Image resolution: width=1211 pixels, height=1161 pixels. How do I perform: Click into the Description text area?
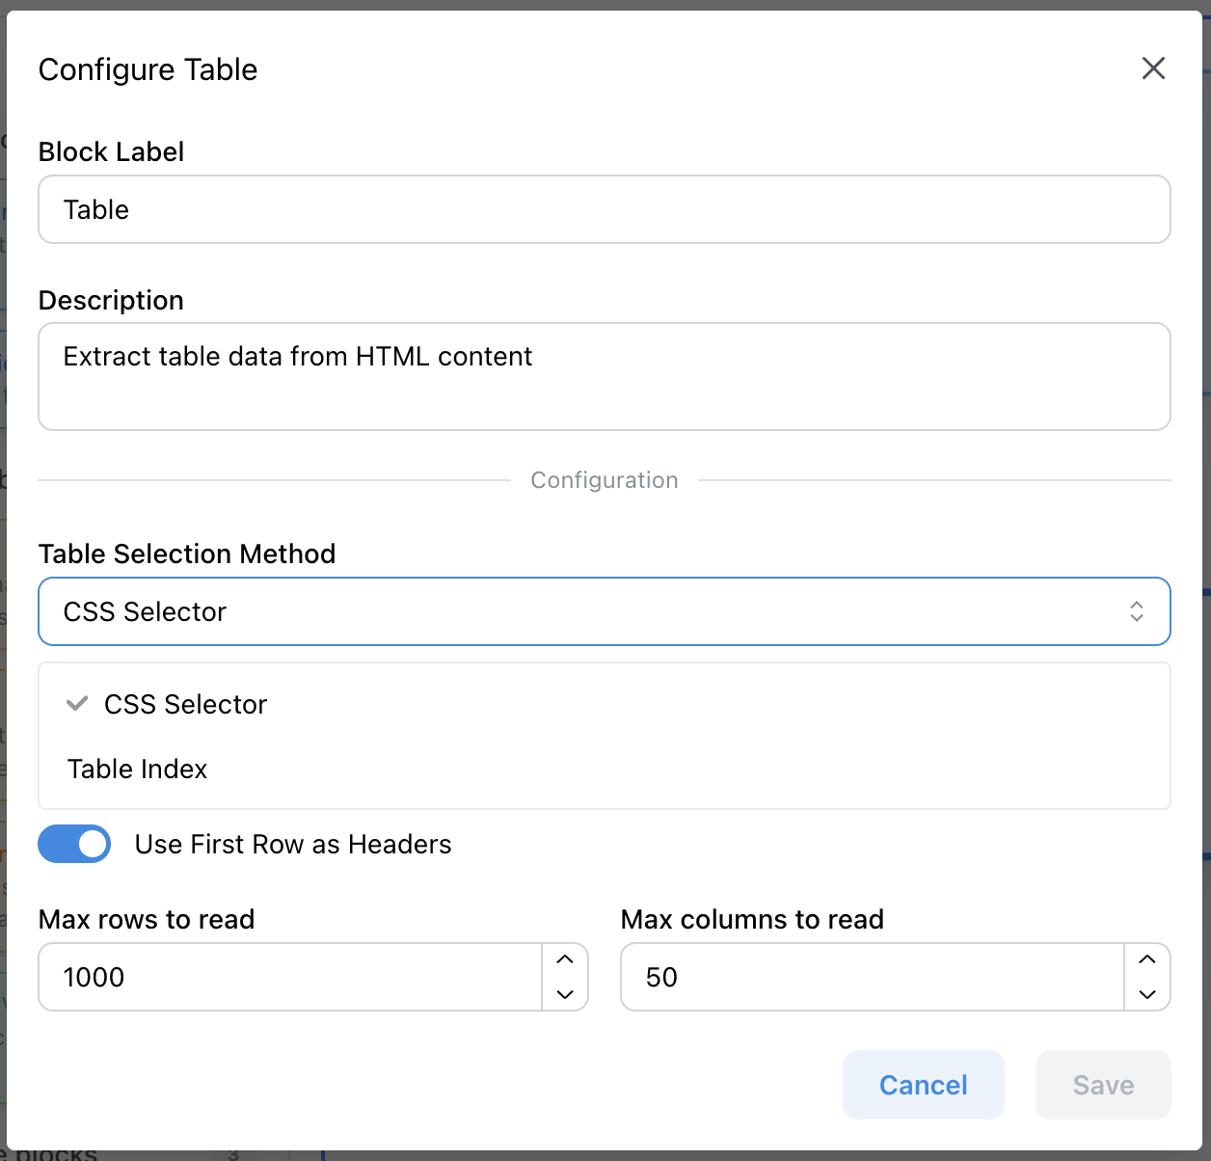pyautogui.click(x=604, y=376)
